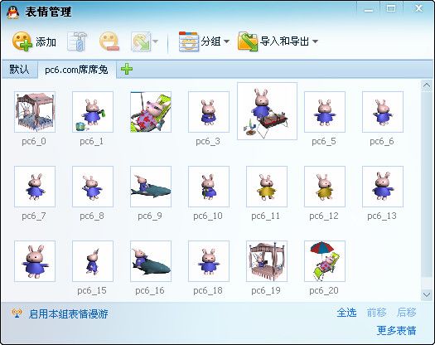435x345 pixels.
Task: Click the greyed modify emoticon toolbar icon
Action: (77, 41)
